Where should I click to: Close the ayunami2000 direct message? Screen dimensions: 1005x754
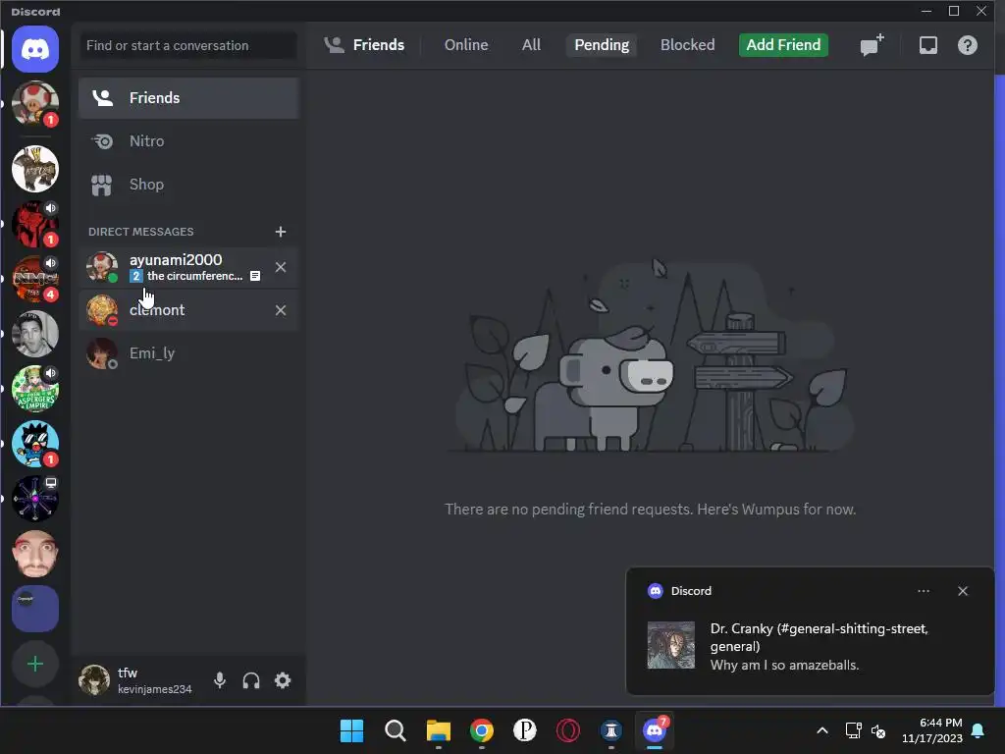tap(281, 267)
